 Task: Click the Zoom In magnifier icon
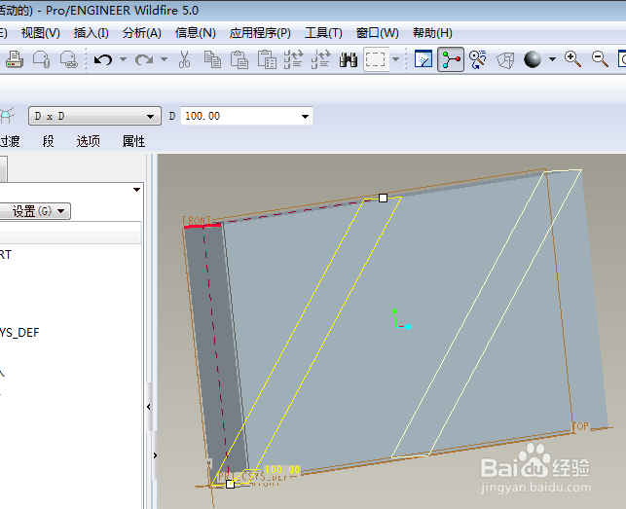(572, 59)
